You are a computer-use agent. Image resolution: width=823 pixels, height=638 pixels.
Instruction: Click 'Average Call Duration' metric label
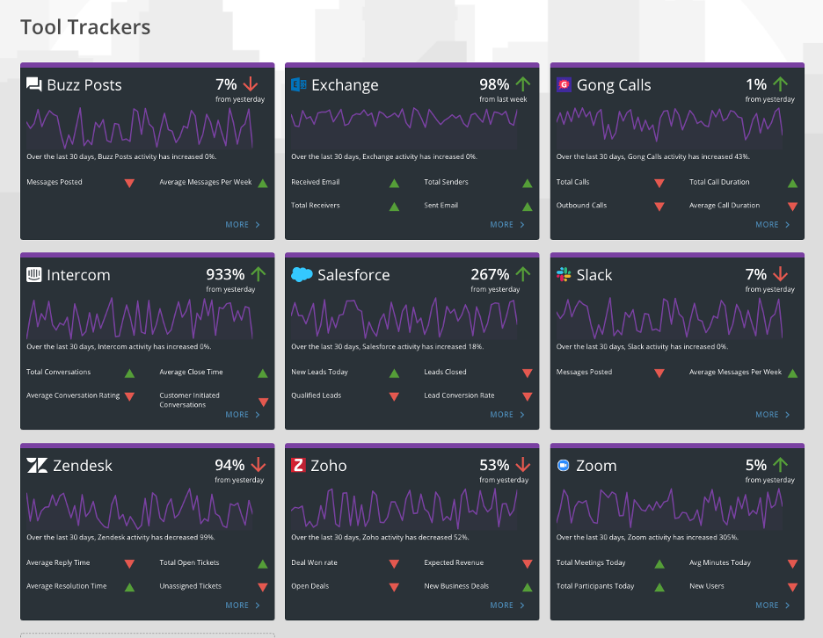725,205
